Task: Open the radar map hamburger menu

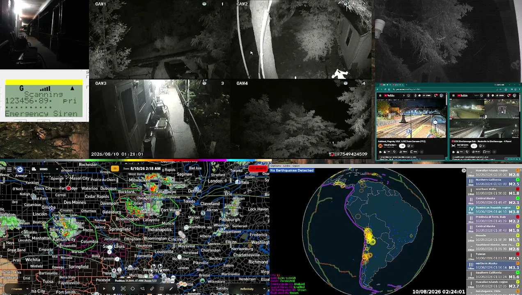Action: point(9,169)
